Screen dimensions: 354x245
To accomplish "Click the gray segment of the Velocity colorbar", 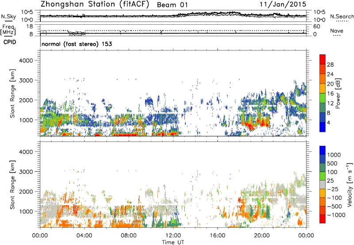I will tap(323, 185).
